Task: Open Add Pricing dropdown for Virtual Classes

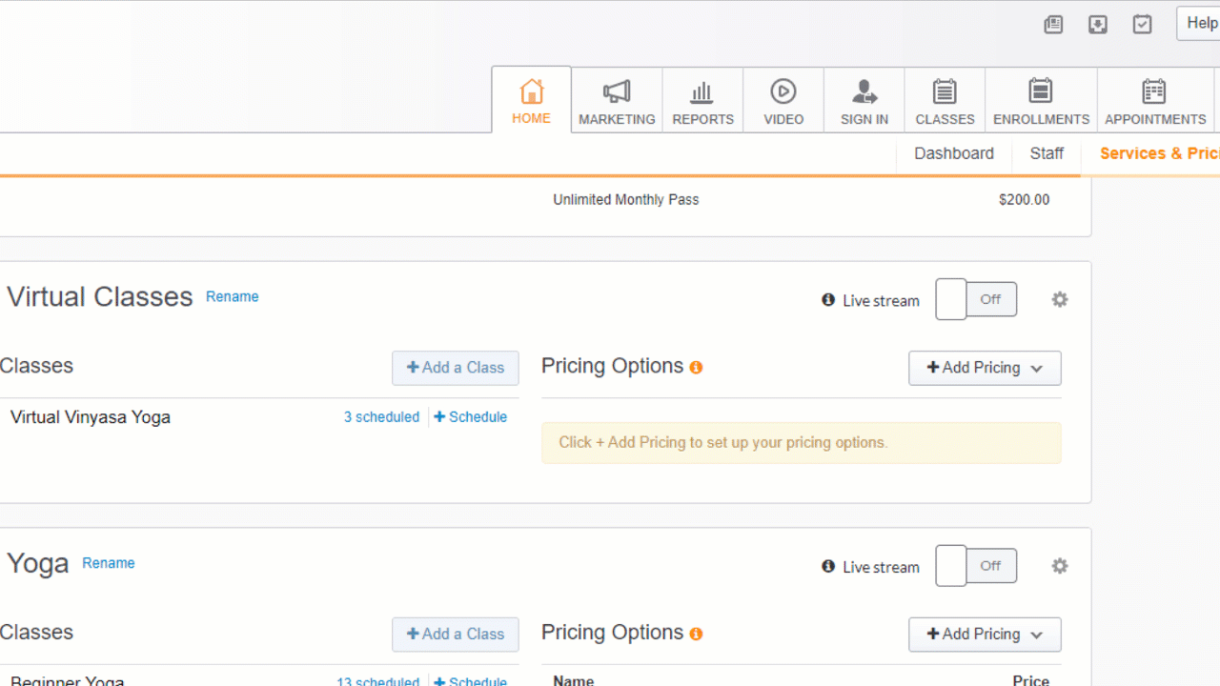Action: point(985,368)
